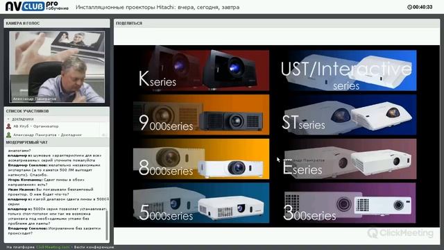Select the 8000series projector tile
The width and height of the screenshot is (444, 250).
(201, 159)
